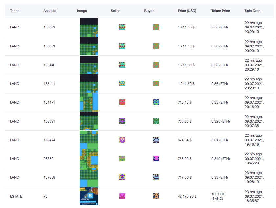
Task: Click the ESTATE token label
Action: tap(16, 196)
